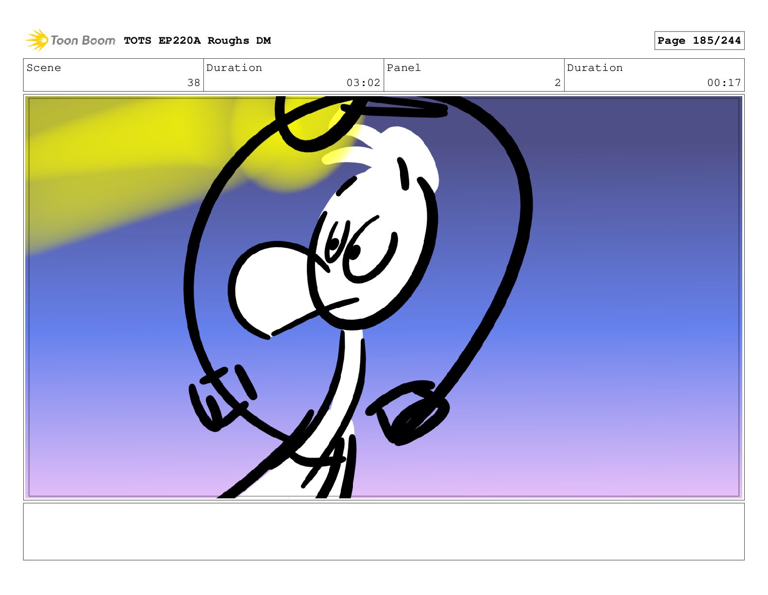Select panel number '2'
The image size is (768, 595).
point(558,83)
